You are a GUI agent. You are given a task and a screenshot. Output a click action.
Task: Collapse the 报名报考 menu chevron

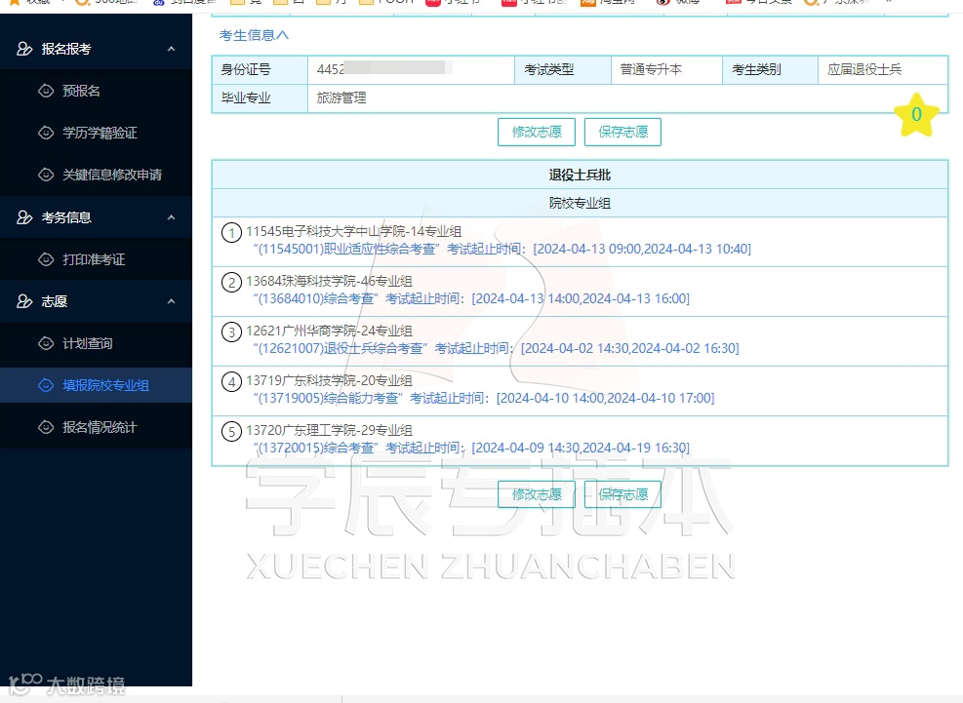click(172, 49)
